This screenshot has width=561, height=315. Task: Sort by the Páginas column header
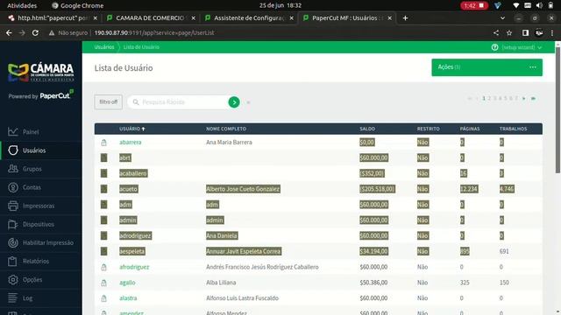470,129
